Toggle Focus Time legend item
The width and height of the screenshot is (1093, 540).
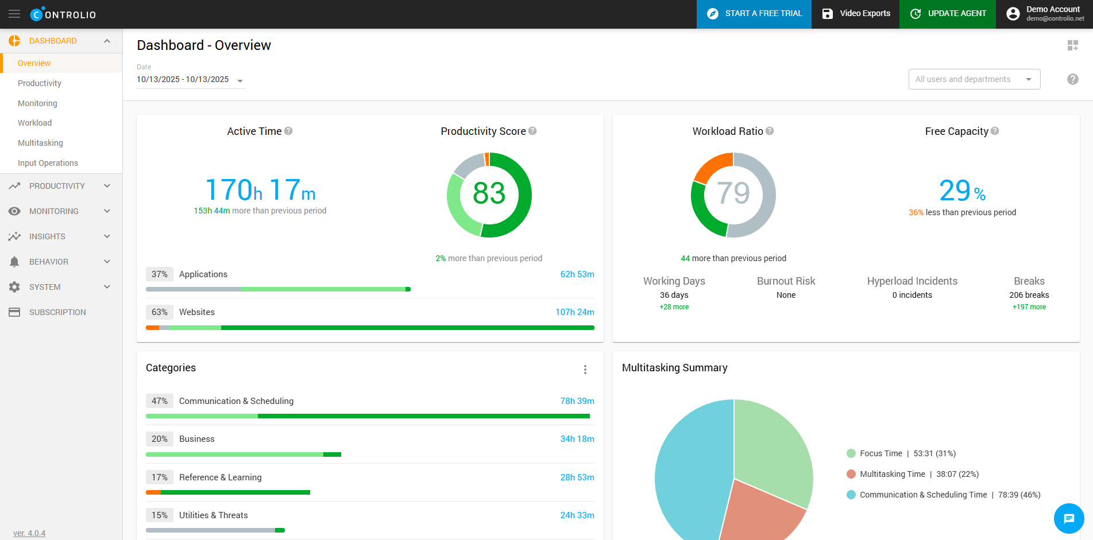[880, 453]
